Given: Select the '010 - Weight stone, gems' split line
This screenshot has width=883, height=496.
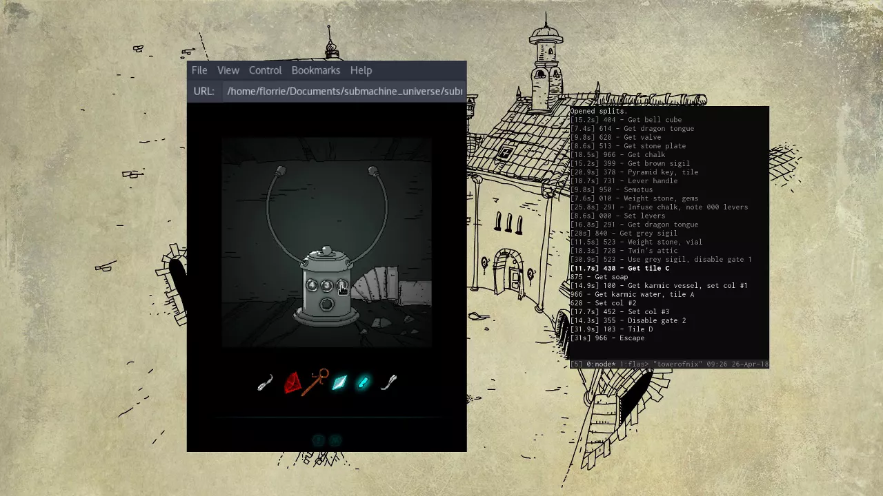Looking at the screenshot, I should tap(634, 198).
